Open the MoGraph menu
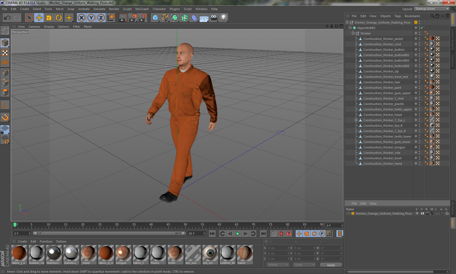The height and width of the screenshot is (274, 456). (x=142, y=9)
